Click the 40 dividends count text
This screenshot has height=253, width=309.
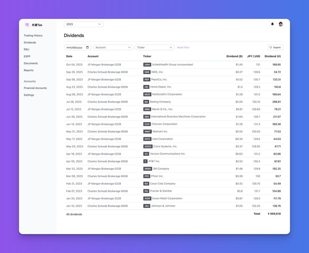[x=74, y=214]
